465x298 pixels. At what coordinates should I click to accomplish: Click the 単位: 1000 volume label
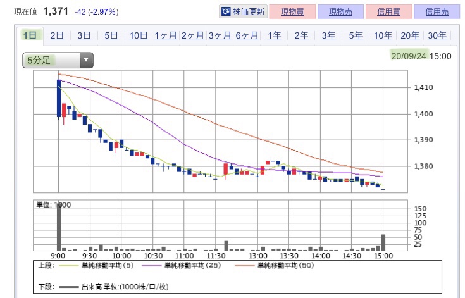click(x=53, y=205)
